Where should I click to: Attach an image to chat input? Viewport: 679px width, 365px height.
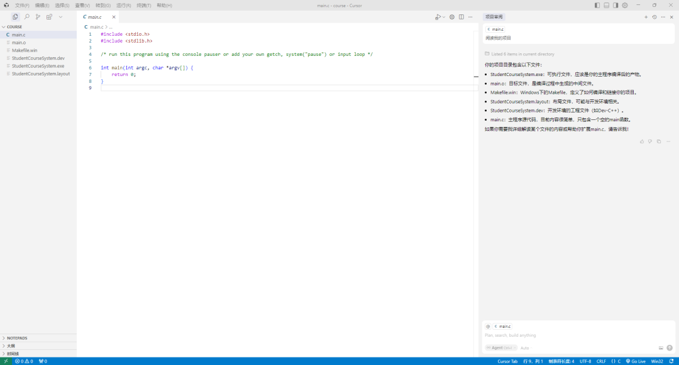coord(661,347)
